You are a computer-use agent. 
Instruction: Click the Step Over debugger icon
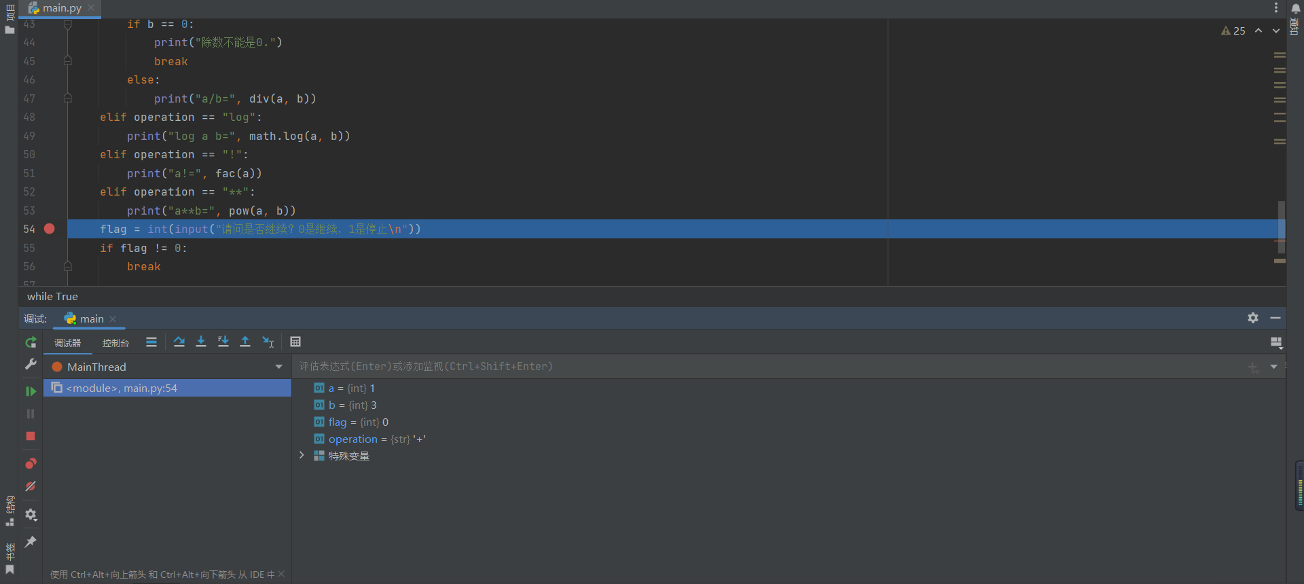(179, 342)
